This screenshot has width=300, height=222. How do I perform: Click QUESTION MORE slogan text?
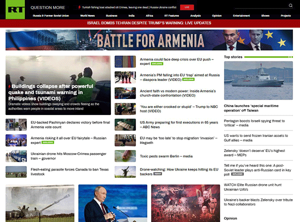[47, 7]
